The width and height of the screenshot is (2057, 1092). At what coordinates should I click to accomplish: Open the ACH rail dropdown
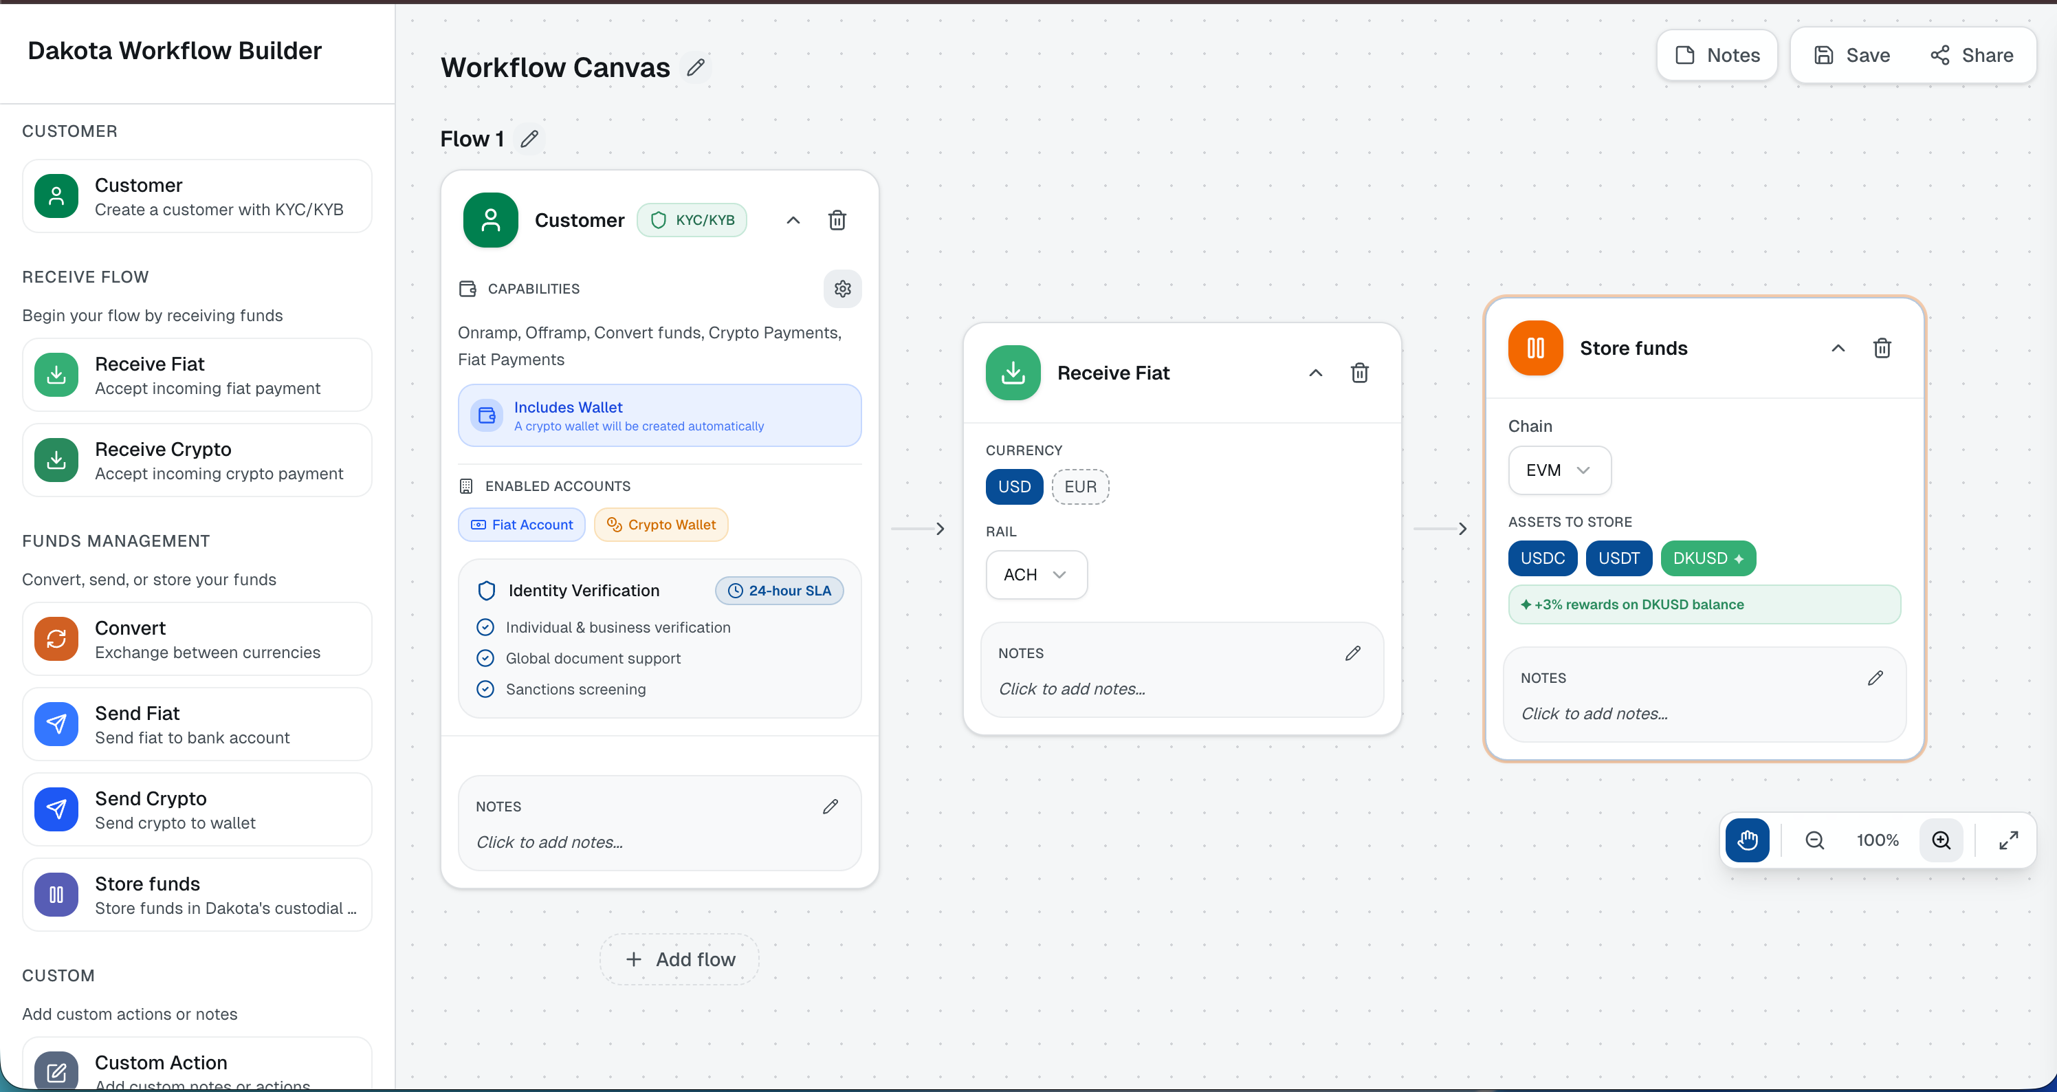pos(1035,574)
